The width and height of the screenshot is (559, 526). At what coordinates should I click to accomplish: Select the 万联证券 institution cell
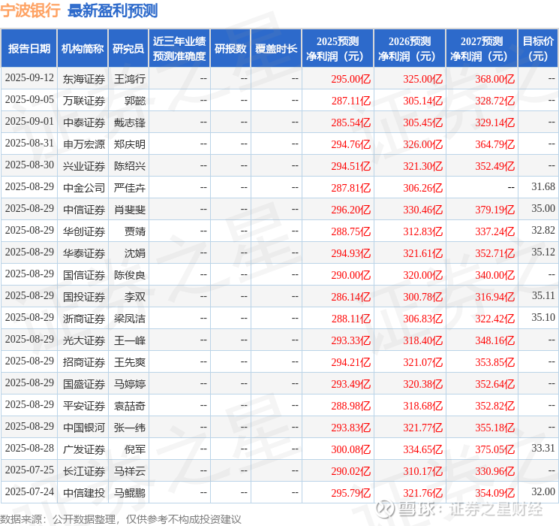click(84, 101)
